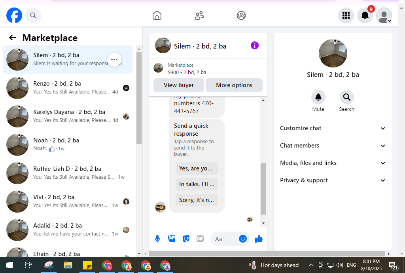The height and width of the screenshot is (273, 405).
Task: Send quick response 'Yes, are yo...'
Action: [x=197, y=168]
